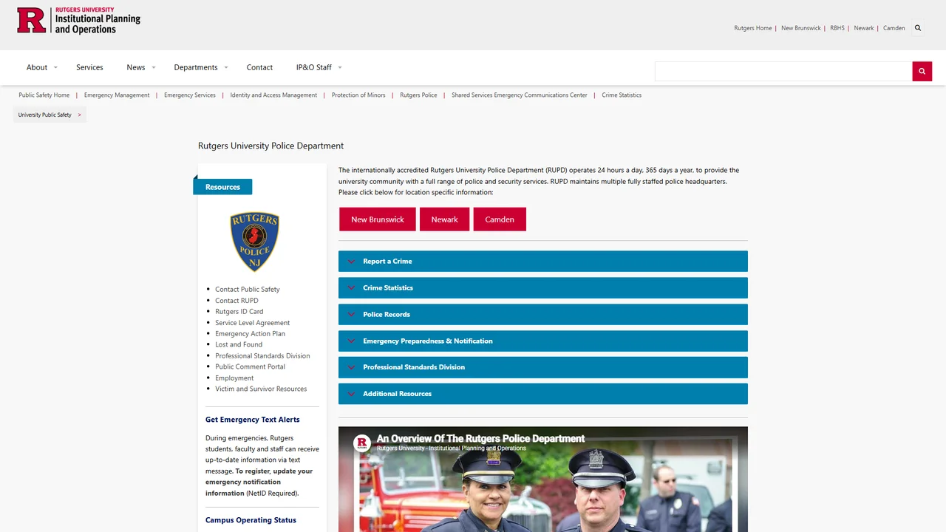Screen dimensions: 946x532
Task: Click the arrow next to University Public Safety
Action: tap(79, 115)
